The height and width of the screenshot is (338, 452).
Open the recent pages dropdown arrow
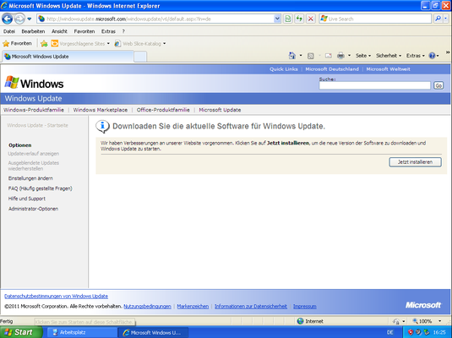pos(30,19)
